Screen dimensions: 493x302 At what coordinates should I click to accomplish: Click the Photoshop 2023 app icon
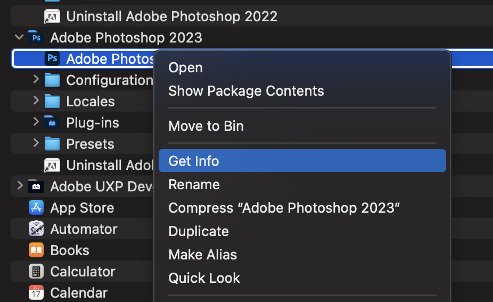[52, 58]
